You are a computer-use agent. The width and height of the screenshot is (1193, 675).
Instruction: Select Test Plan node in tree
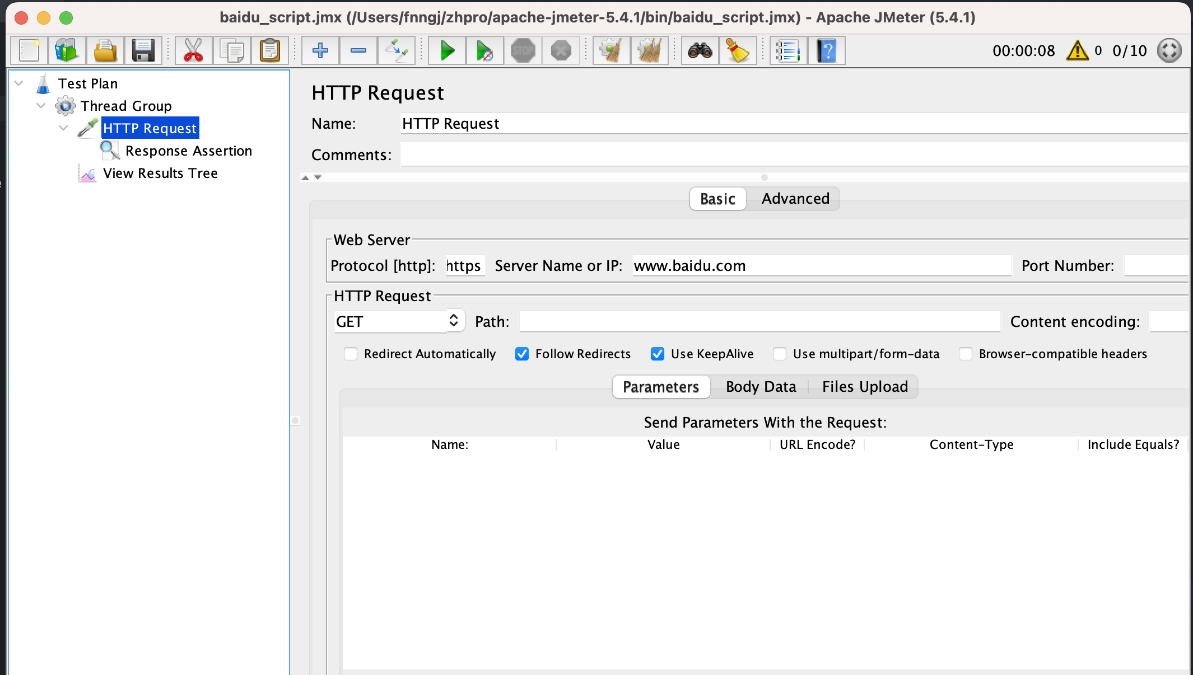pos(88,84)
